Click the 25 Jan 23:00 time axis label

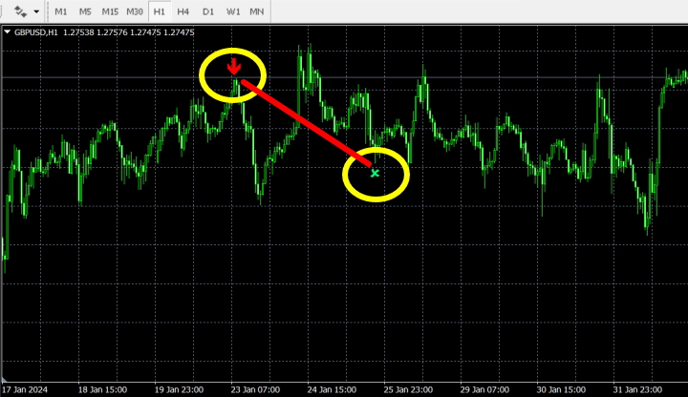pos(408,390)
